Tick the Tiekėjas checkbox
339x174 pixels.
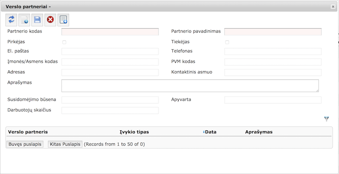click(227, 42)
